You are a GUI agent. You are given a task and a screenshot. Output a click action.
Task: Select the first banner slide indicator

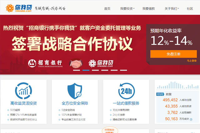pyautogui.click(x=77, y=70)
